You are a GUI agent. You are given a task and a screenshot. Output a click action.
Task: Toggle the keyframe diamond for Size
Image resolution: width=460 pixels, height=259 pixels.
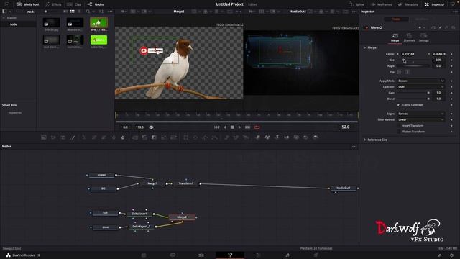451,60
